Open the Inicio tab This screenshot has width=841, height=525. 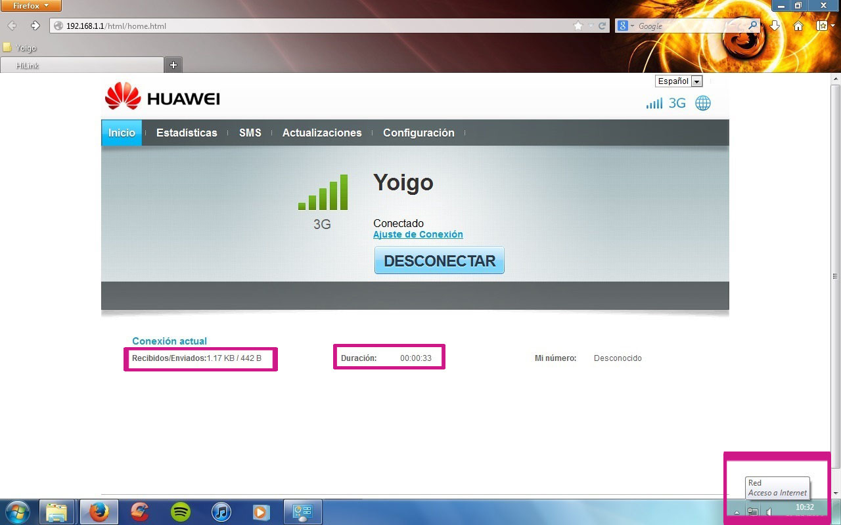click(x=122, y=133)
